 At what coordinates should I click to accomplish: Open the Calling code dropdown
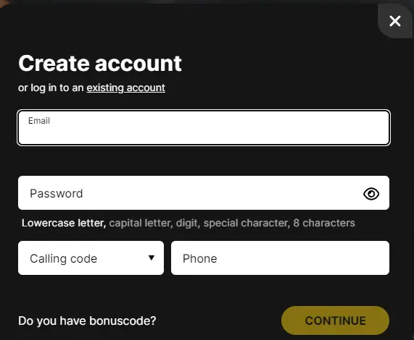(x=91, y=258)
